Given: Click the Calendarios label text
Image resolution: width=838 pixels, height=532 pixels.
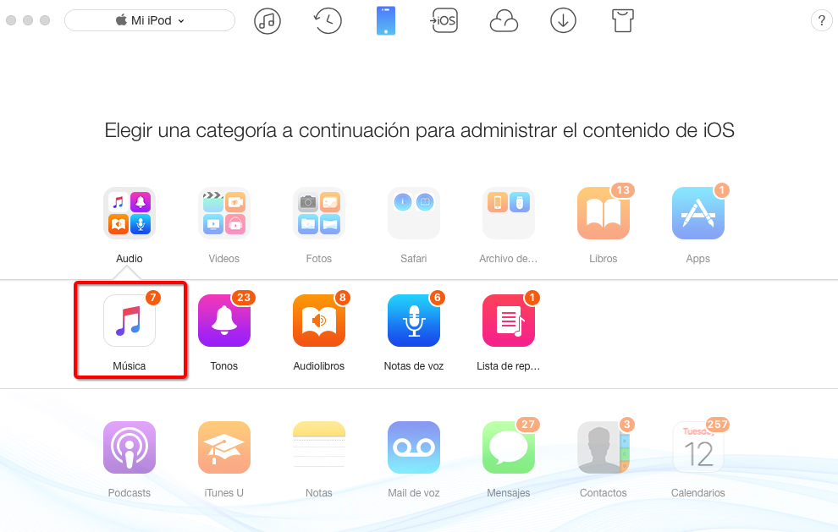Looking at the screenshot, I should click(698, 493).
